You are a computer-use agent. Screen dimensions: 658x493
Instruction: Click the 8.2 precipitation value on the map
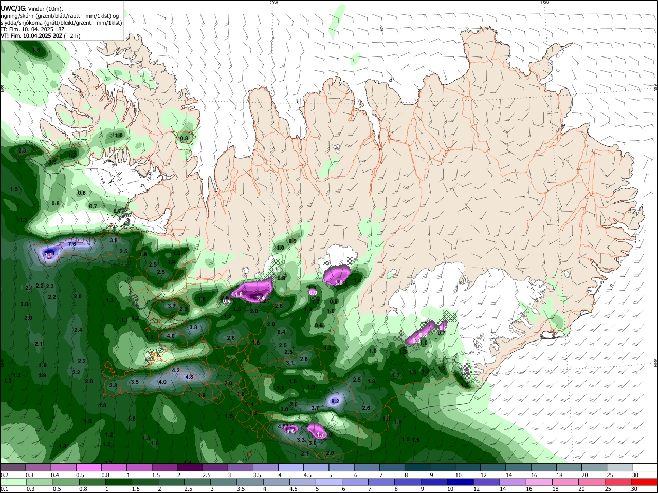coord(335,401)
